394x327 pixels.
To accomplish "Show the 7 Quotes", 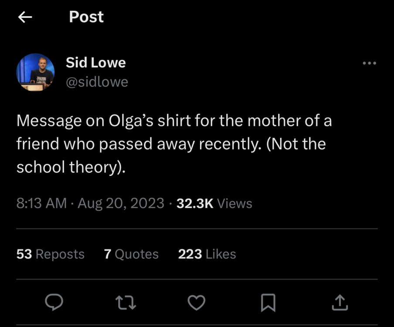I will (x=131, y=254).
